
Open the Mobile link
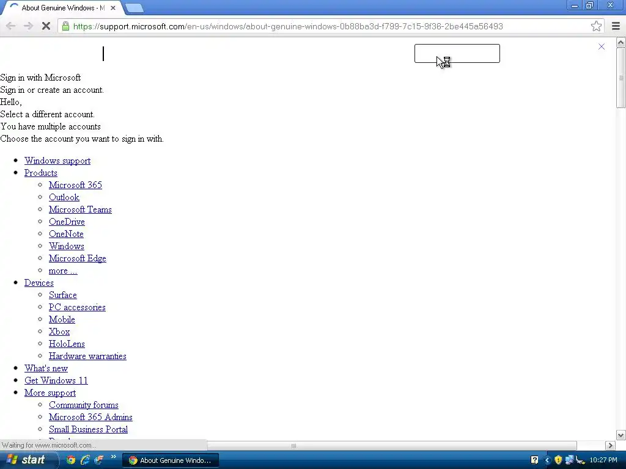click(62, 319)
